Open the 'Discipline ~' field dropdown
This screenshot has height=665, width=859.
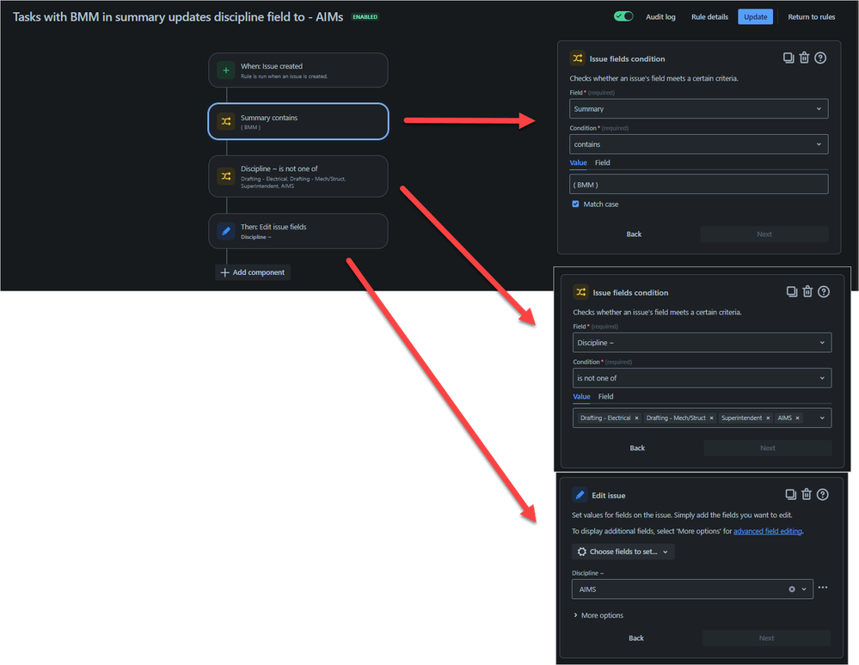(x=702, y=343)
